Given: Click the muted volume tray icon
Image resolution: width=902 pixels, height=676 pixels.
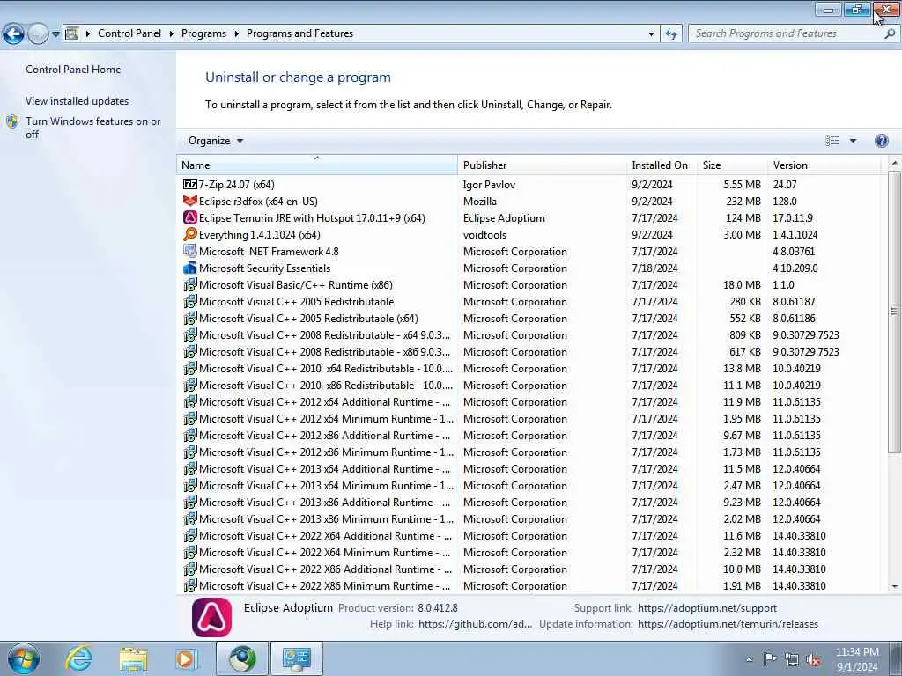Looking at the screenshot, I should 813,660.
